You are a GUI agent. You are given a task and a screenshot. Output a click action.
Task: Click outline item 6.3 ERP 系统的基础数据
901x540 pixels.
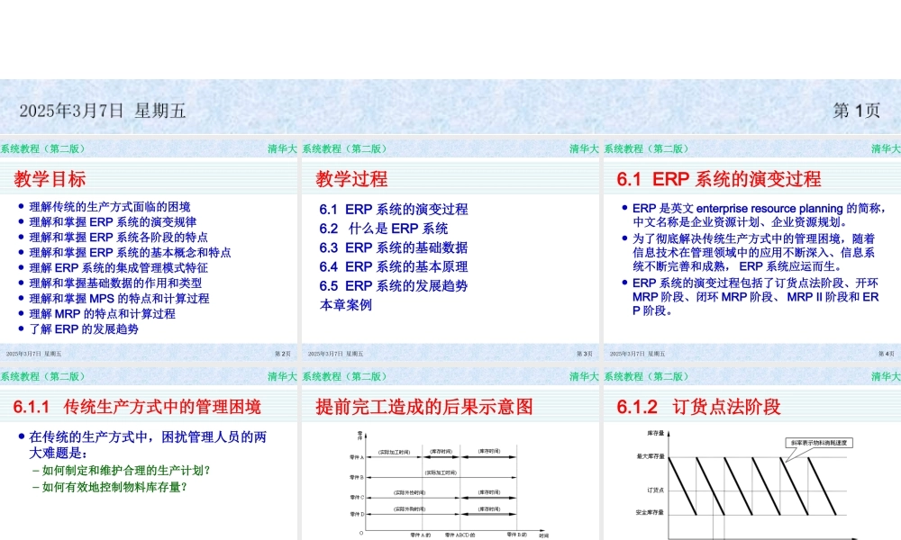(x=394, y=247)
